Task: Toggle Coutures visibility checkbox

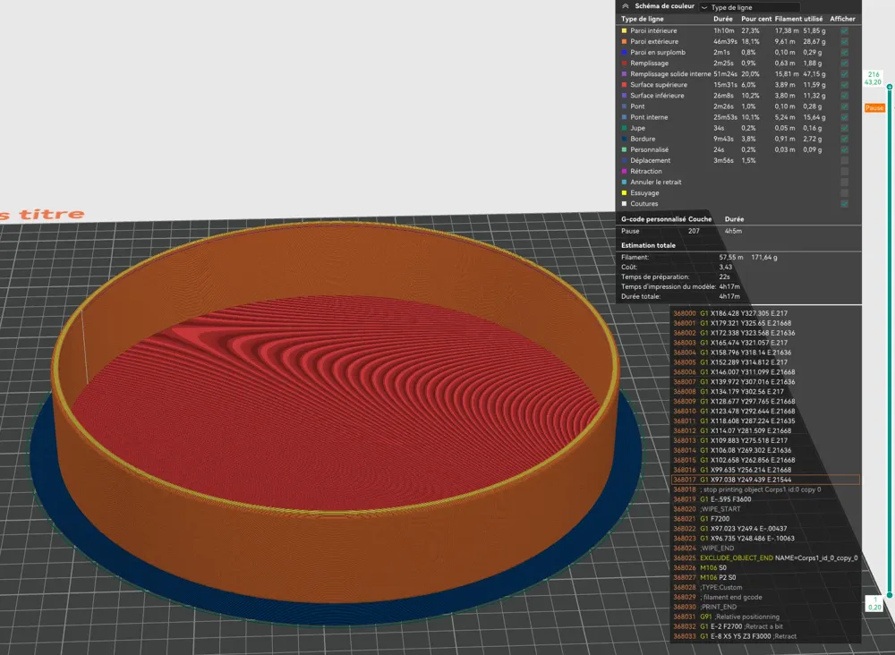Action: (x=844, y=204)
